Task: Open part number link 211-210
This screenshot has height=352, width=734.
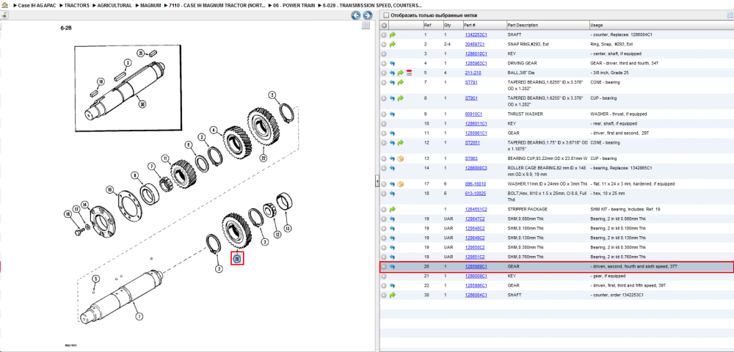Action: click(473, 73)
